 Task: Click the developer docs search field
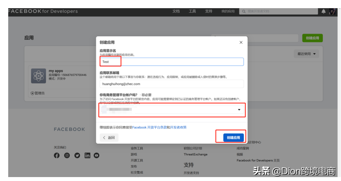tap(279, 11)
